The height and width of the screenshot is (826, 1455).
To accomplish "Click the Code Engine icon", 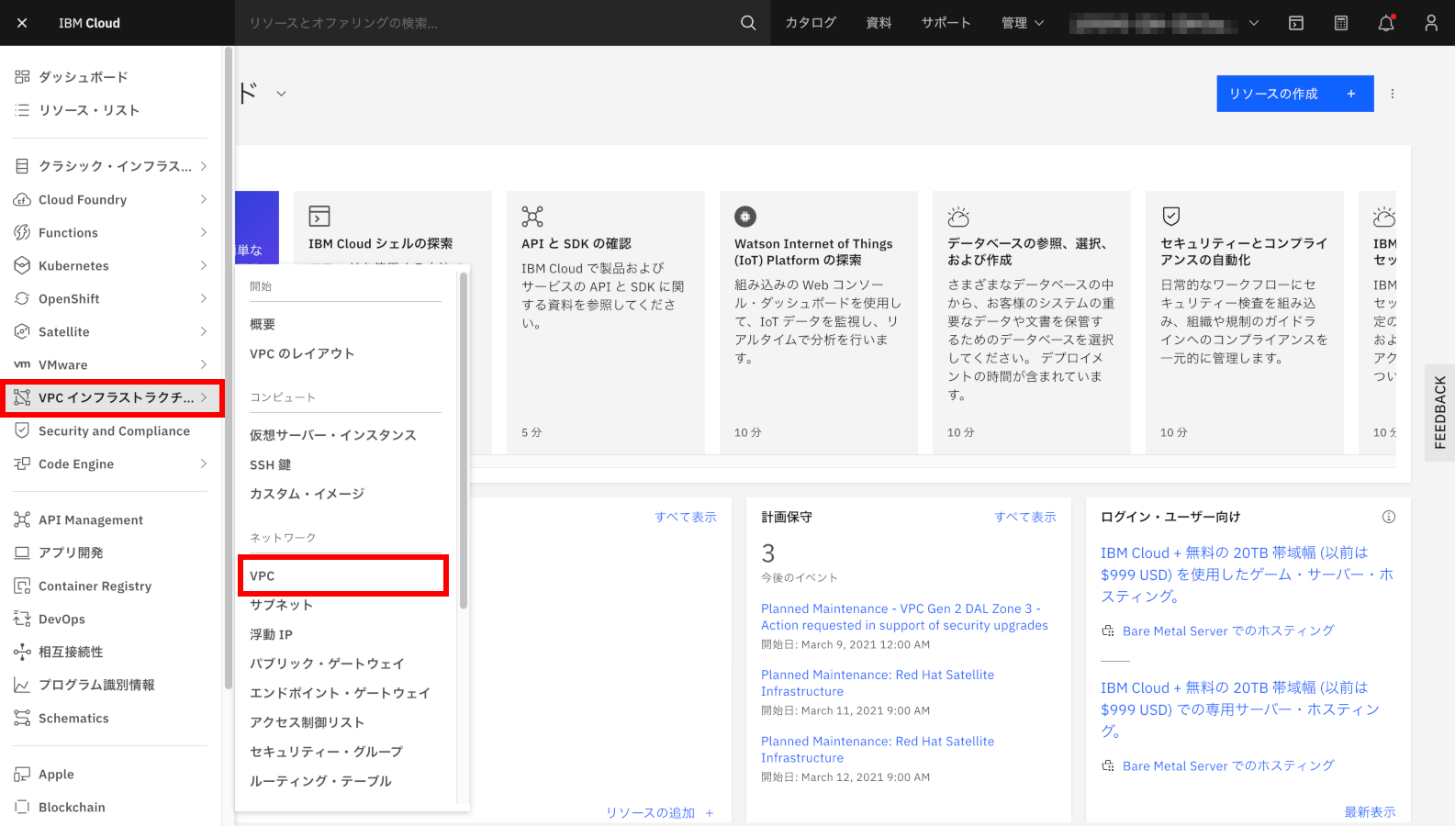I will tap(22, 463).
